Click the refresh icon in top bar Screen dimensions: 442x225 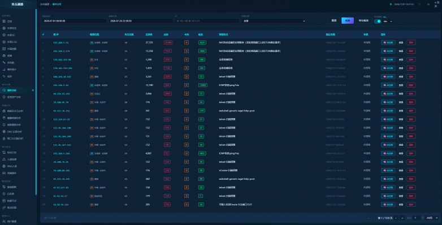428,4
